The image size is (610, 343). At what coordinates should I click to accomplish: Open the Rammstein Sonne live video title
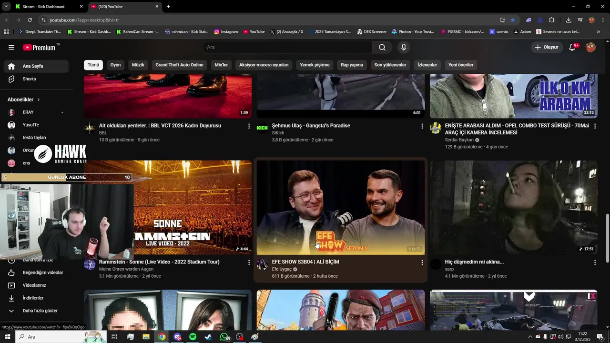tap(159, 262)
